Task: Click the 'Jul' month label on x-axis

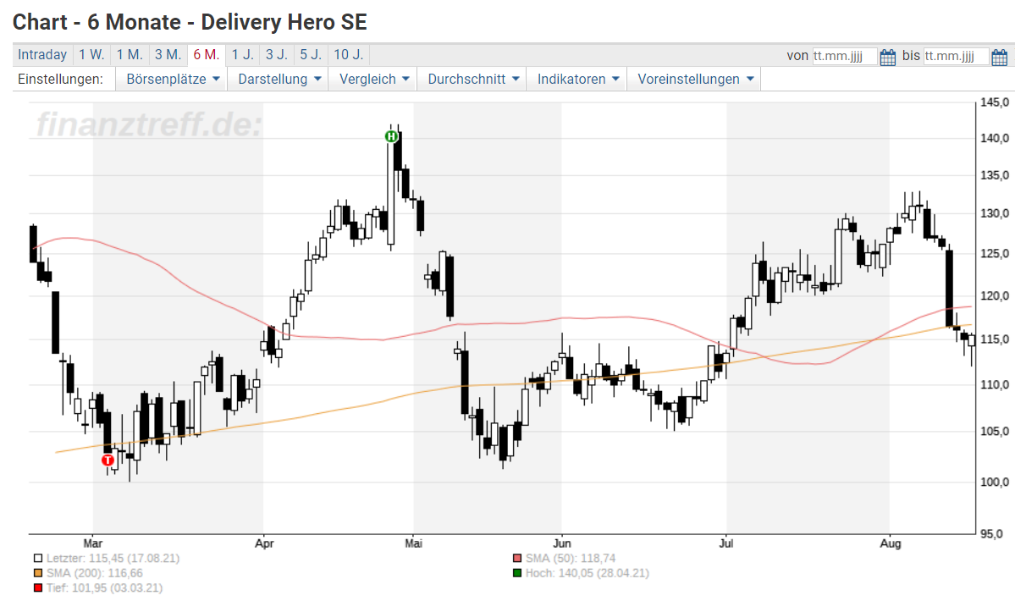Action: (726, 543)
